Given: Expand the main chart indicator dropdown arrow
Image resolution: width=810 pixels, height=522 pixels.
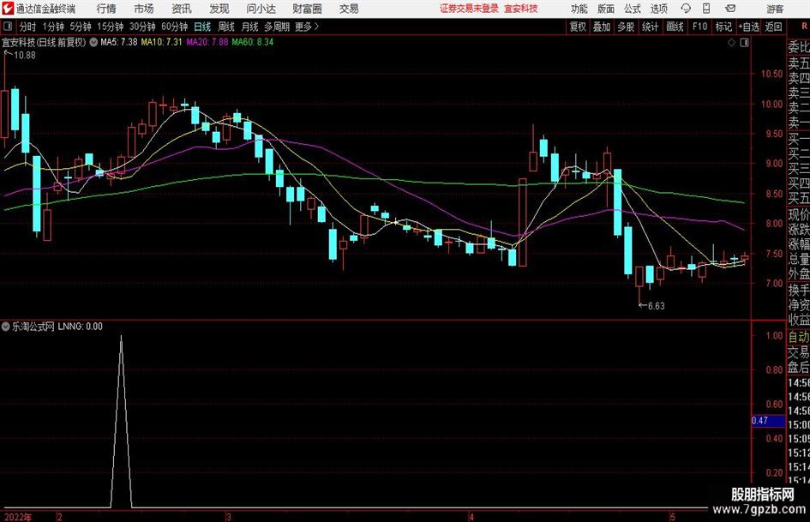Looking at the screenshot, I should click(93, 42).
